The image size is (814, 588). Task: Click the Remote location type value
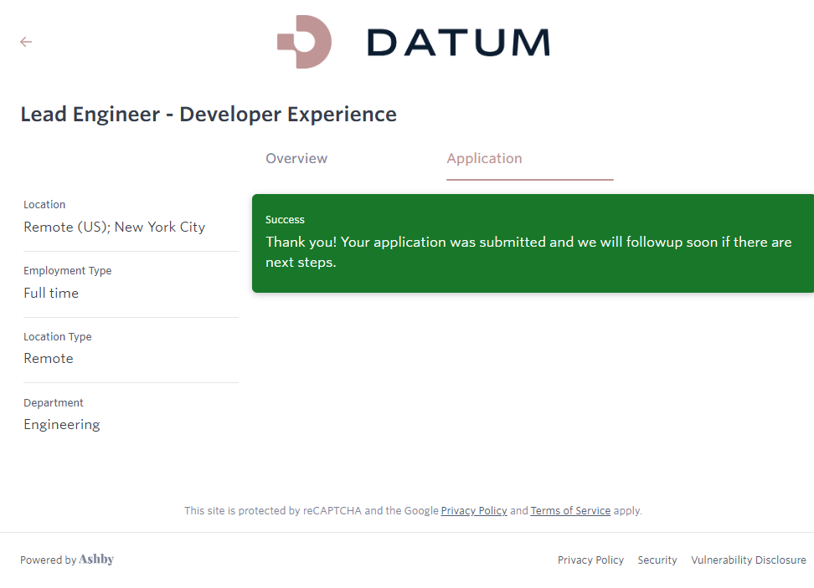pyautogui.click(x=49, y=359)
